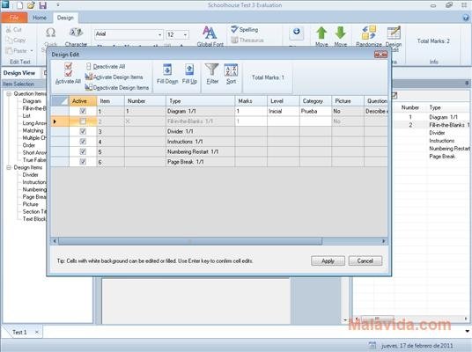
Task: Click the Active column header
Action: [83, 101]
